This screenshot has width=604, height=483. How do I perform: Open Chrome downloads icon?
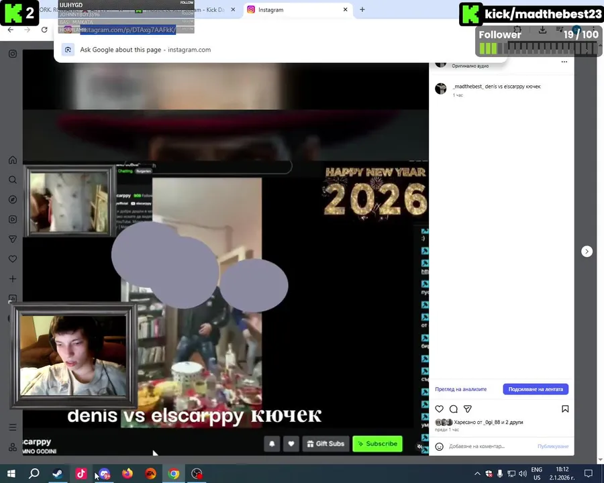542,30
